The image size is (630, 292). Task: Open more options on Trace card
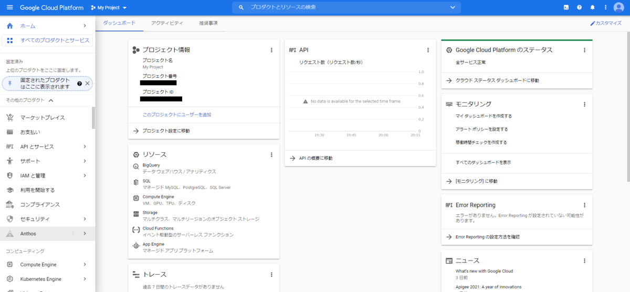click(271, 274)
